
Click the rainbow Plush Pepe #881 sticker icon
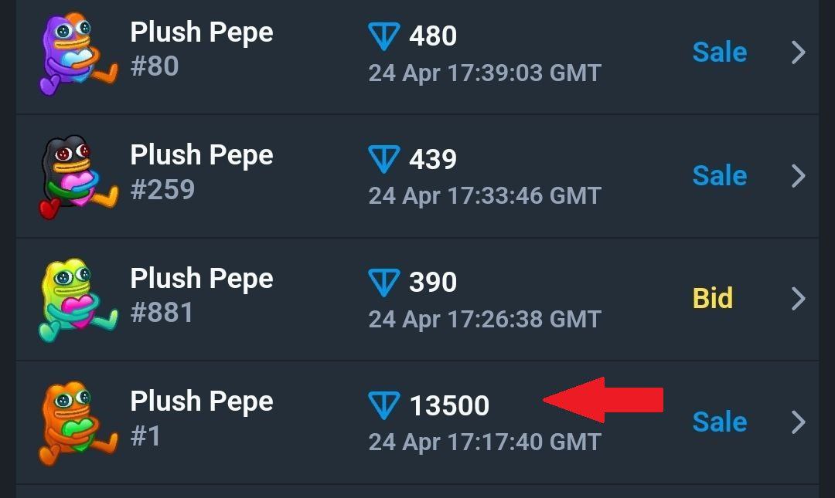pyautogui.click(x=78, y=300)
